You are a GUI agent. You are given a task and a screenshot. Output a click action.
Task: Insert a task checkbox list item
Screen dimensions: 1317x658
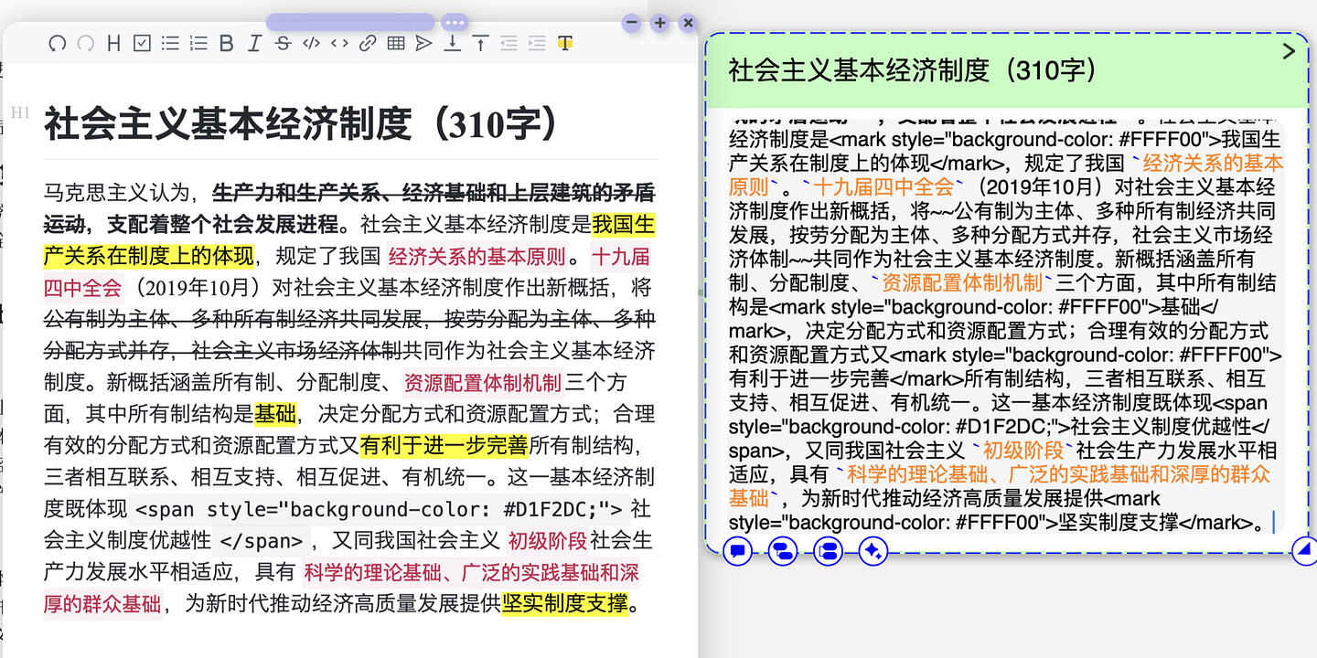tap(142, 43)
